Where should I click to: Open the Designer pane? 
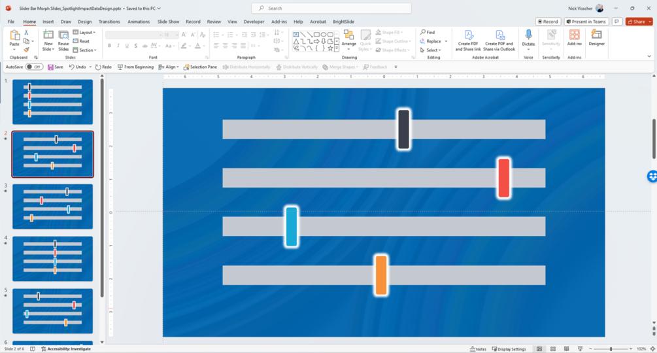click(597, 38)
